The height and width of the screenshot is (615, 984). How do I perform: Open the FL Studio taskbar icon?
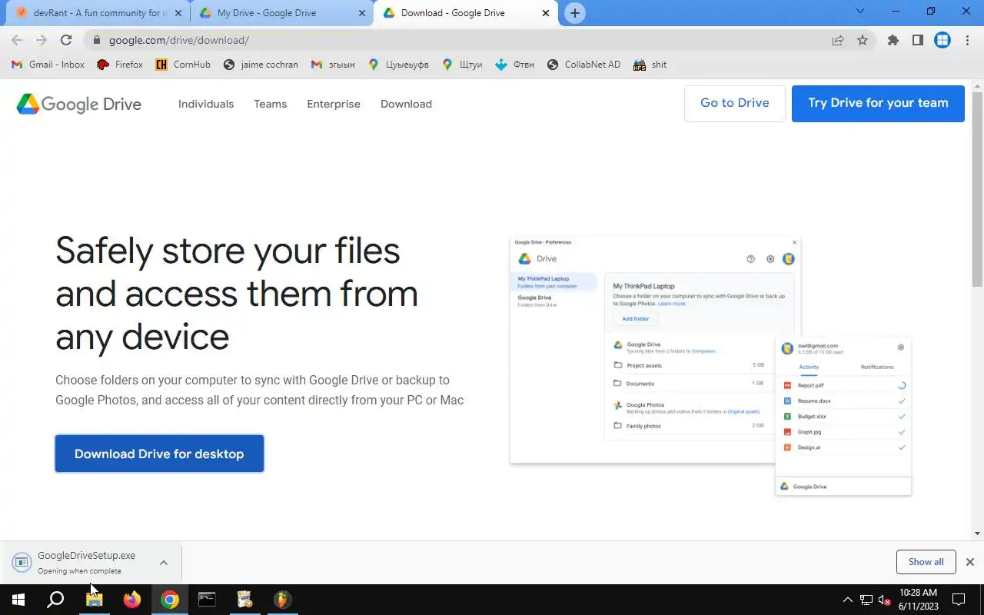click(x=282, y=600)
